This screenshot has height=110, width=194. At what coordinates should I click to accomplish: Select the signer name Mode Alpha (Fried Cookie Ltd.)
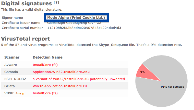(x=76, y=17)
